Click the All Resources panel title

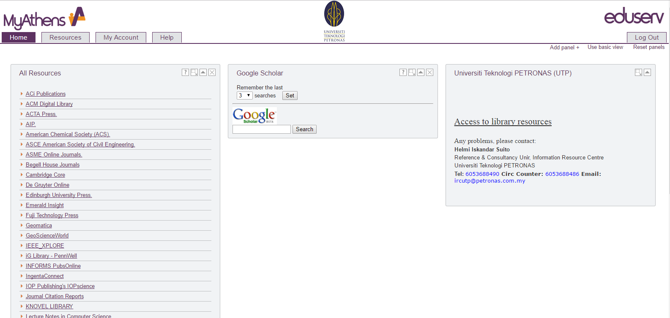(40, 73)
